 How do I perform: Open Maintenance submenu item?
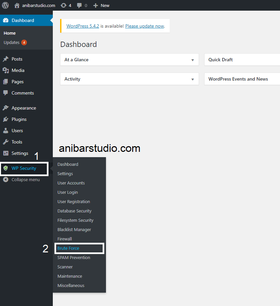(70, 276)
